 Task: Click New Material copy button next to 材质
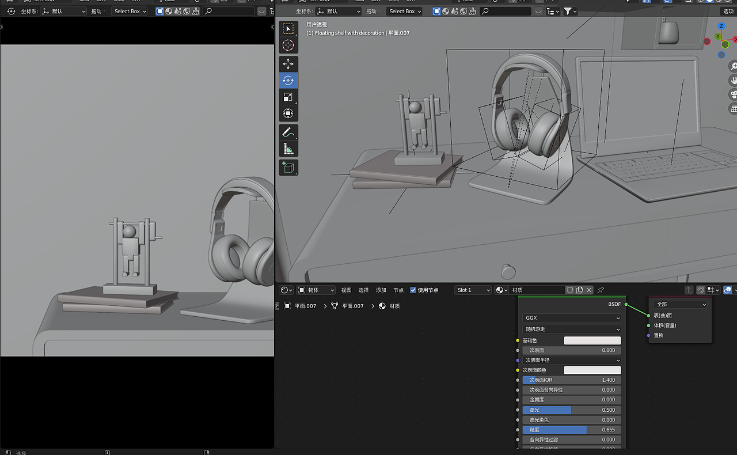tap(579, 290)
